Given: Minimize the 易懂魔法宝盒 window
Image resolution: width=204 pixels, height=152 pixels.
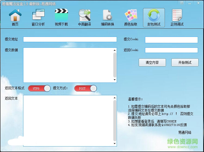Looking at the screenshot, I should 190,3.
